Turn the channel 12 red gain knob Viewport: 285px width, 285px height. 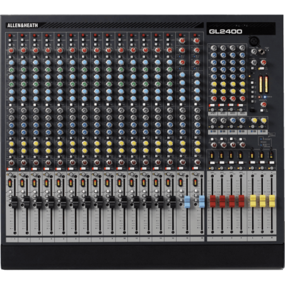[x=145, y=50]
